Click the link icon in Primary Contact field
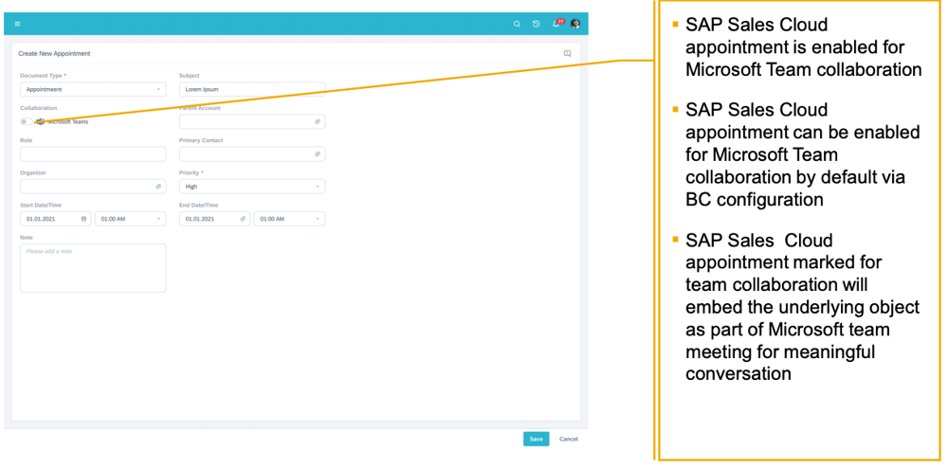 pos(318,154)
